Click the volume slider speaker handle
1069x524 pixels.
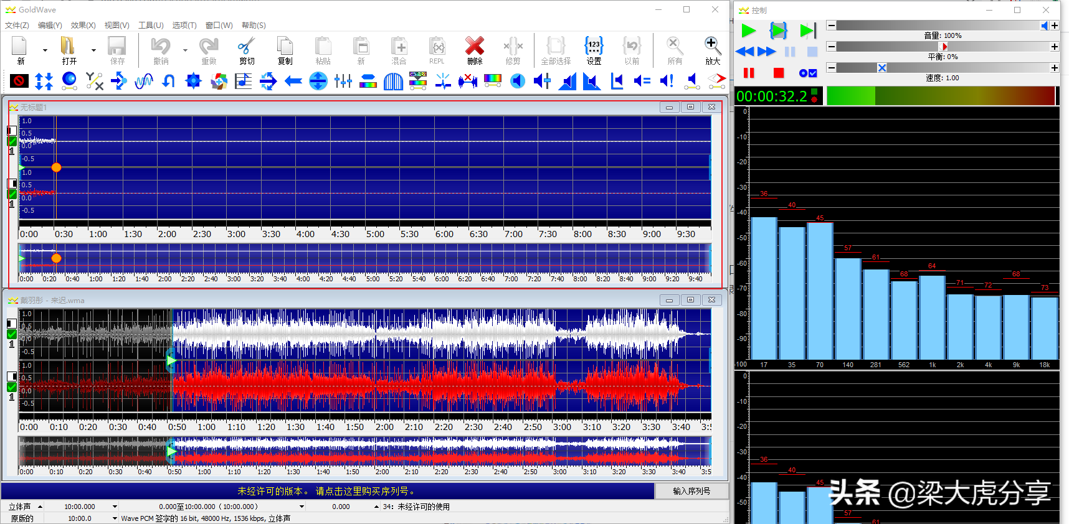[x=1045, y=26]
